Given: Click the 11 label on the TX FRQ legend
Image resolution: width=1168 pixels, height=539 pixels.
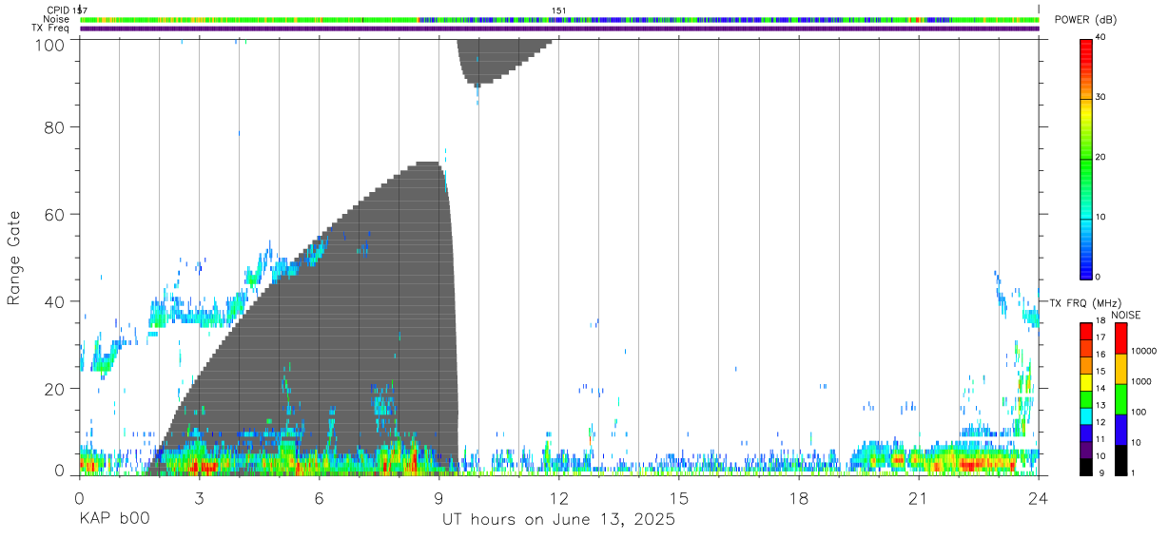Looking at the screenshot, I should tap(1101, 439).
